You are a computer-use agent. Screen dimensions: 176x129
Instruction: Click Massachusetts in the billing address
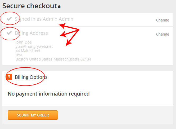66,59
